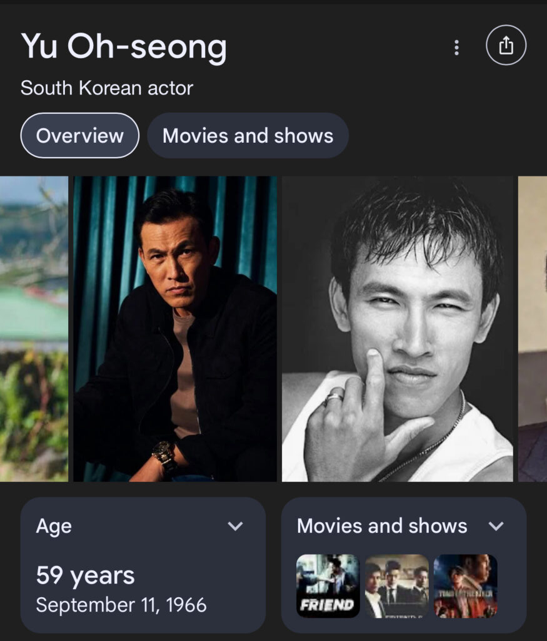The height and width of the screenshot is (641, 547).
Task: View the color photo with teal curtains
Action: click(175, 329)
